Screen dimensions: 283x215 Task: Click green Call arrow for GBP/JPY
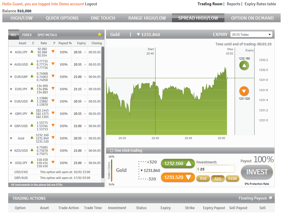(x=32, y=113)
